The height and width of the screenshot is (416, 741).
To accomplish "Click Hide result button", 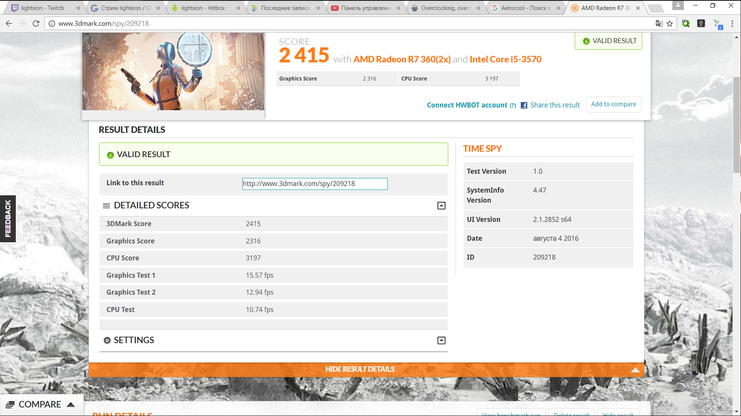I will tap(618, 413).
